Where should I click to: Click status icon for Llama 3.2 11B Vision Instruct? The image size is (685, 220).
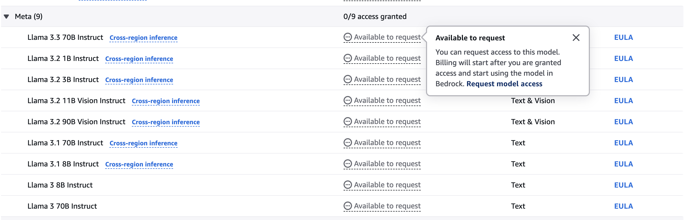[348, 101]
